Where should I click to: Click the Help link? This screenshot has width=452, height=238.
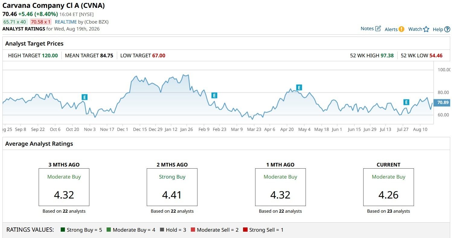(x=438, y=29)
